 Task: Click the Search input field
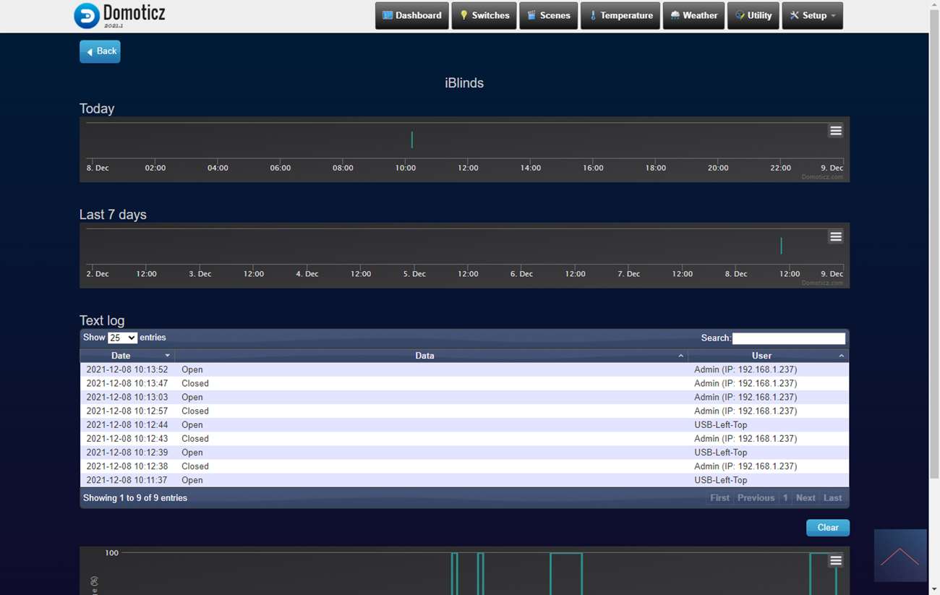pos(788,338)
